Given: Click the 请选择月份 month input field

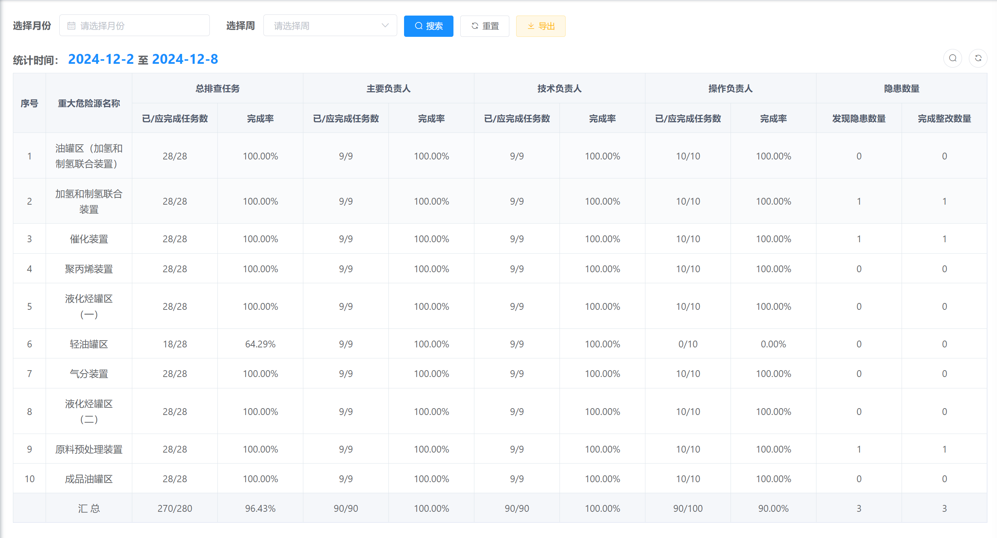Looking at the screenshot, I should pyautogui.click(x=139, y=26).
